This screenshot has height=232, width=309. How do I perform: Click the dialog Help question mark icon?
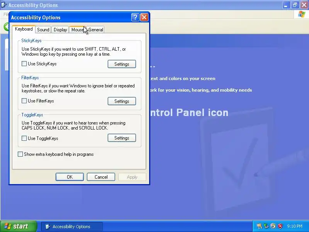click(135, 17)
